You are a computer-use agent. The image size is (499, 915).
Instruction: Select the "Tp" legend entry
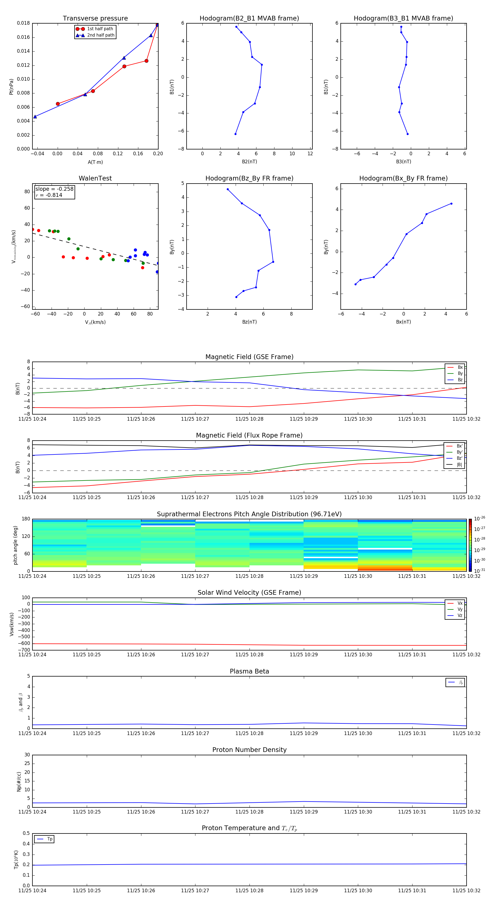pos(45,839)
